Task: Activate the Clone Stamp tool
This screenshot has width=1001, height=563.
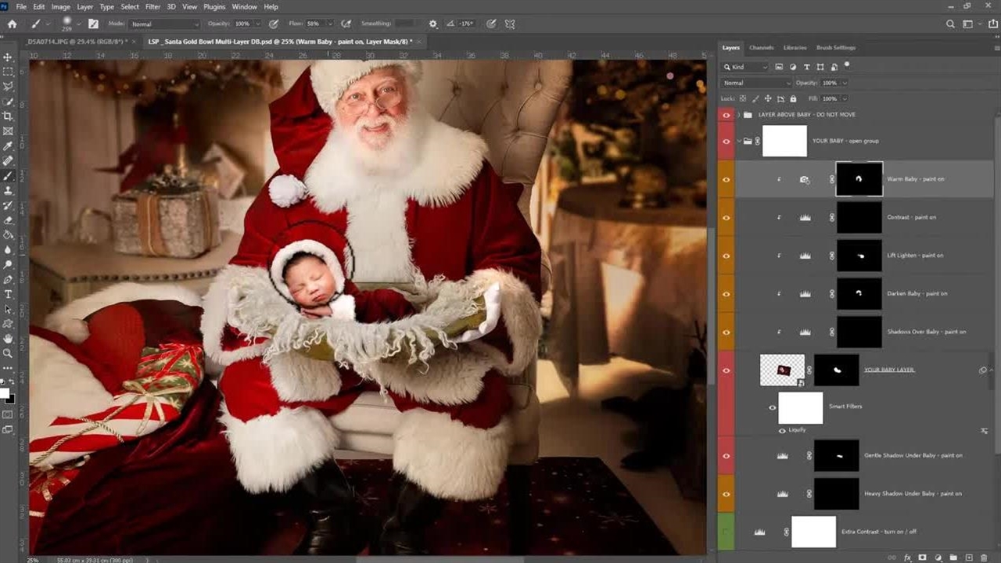Action: click(8, 191)
